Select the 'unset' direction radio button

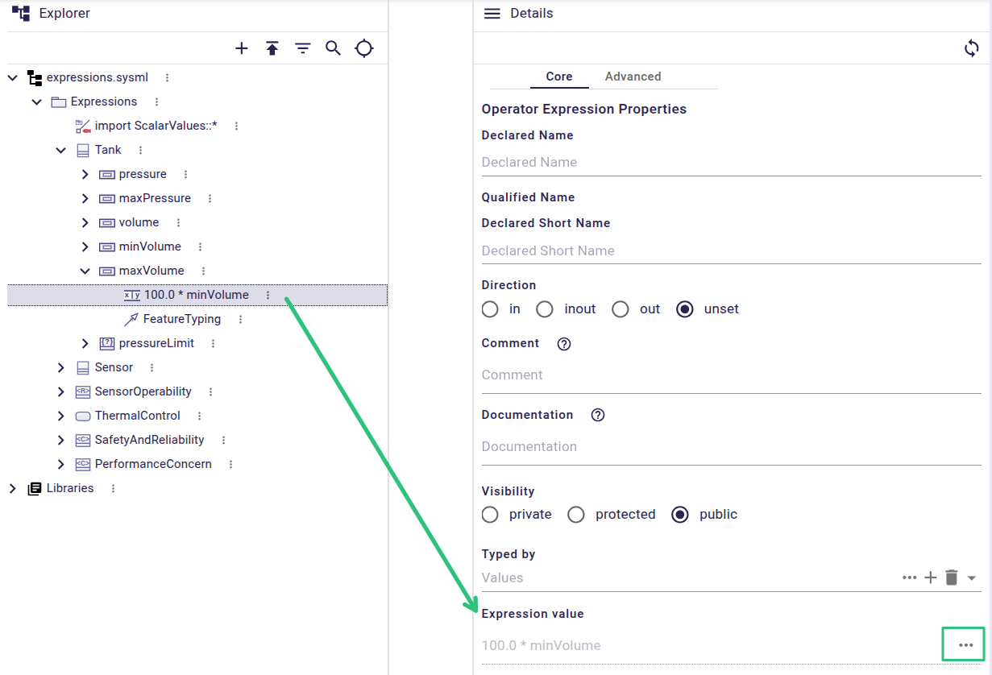pyautogui.click(x=685, y=309)
